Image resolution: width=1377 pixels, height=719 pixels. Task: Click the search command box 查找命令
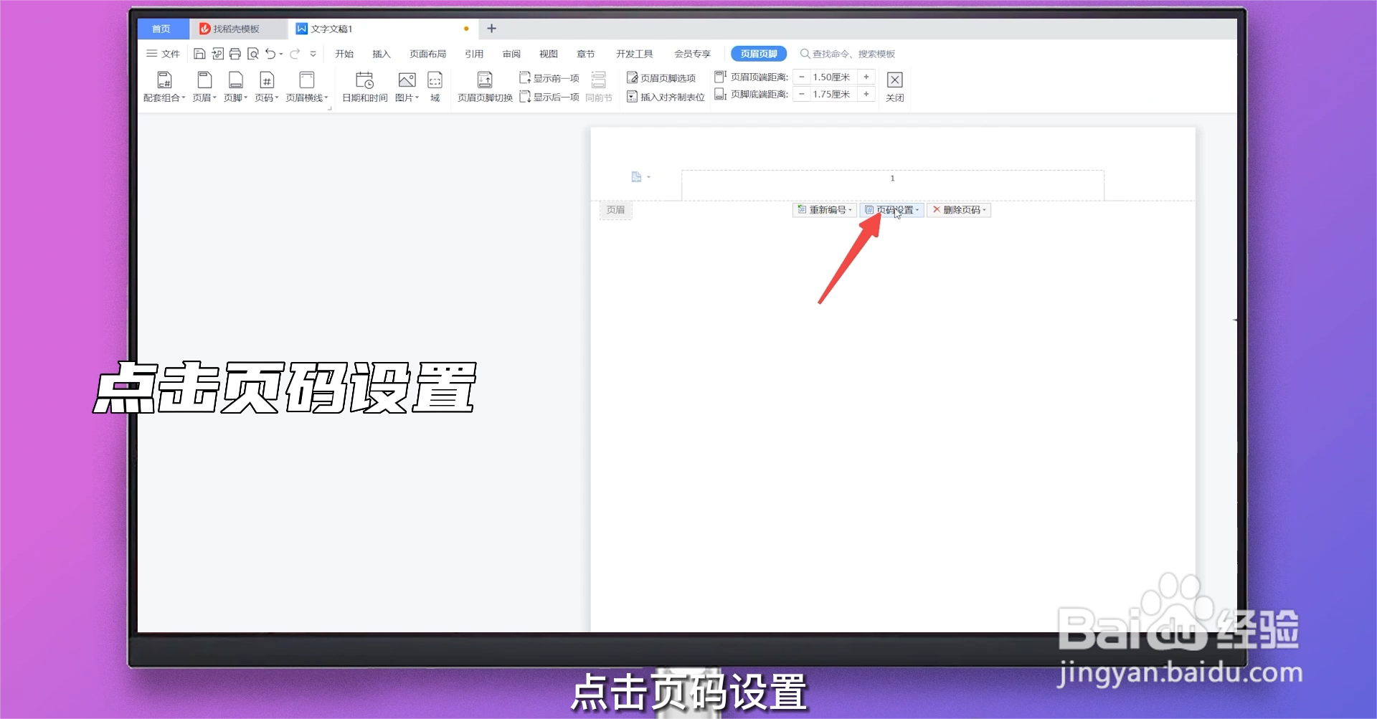click(x=848, y=54)
